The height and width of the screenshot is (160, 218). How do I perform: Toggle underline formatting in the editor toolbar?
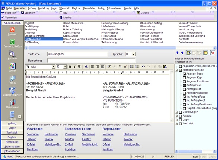pos(79,66)
